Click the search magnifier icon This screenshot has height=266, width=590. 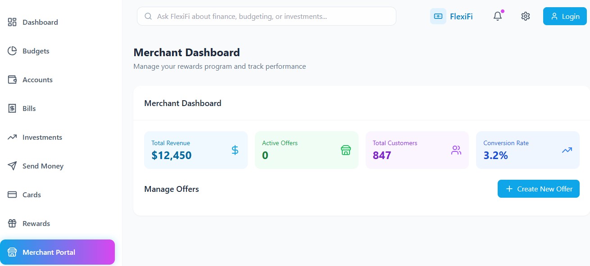[148, 16]
